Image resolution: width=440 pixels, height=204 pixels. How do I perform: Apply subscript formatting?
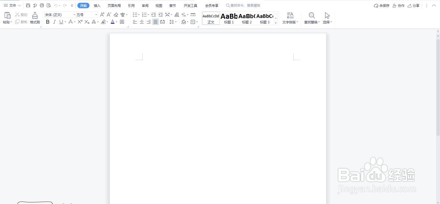[x=87, y=22]
